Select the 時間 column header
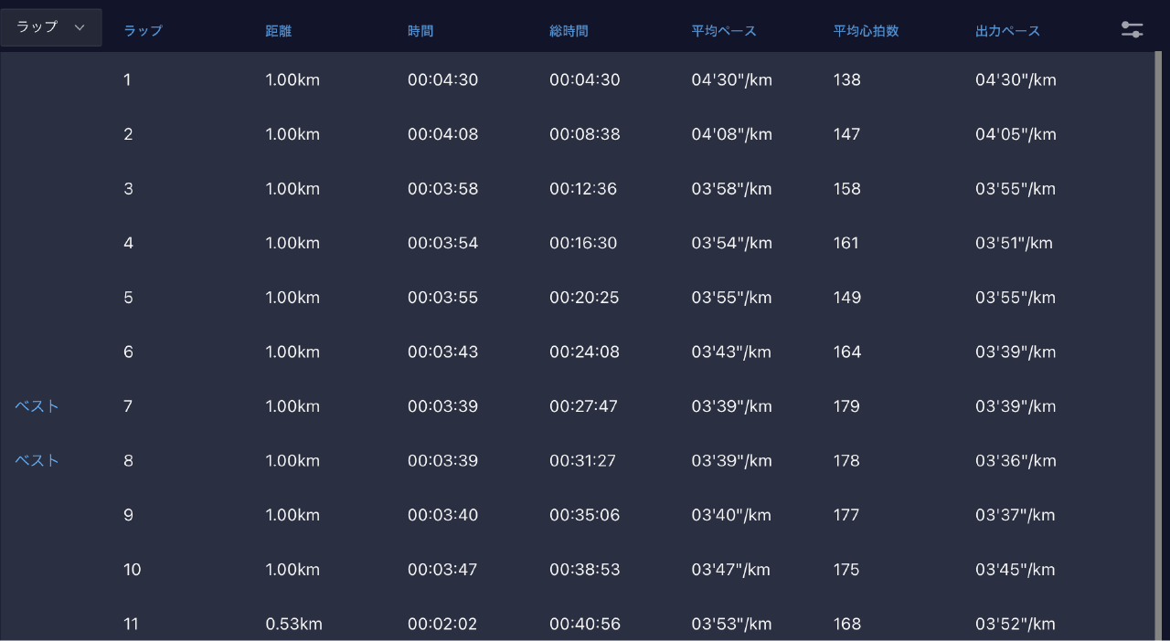This screenshot has height=641, width=1170. click(x=420, y=31)
